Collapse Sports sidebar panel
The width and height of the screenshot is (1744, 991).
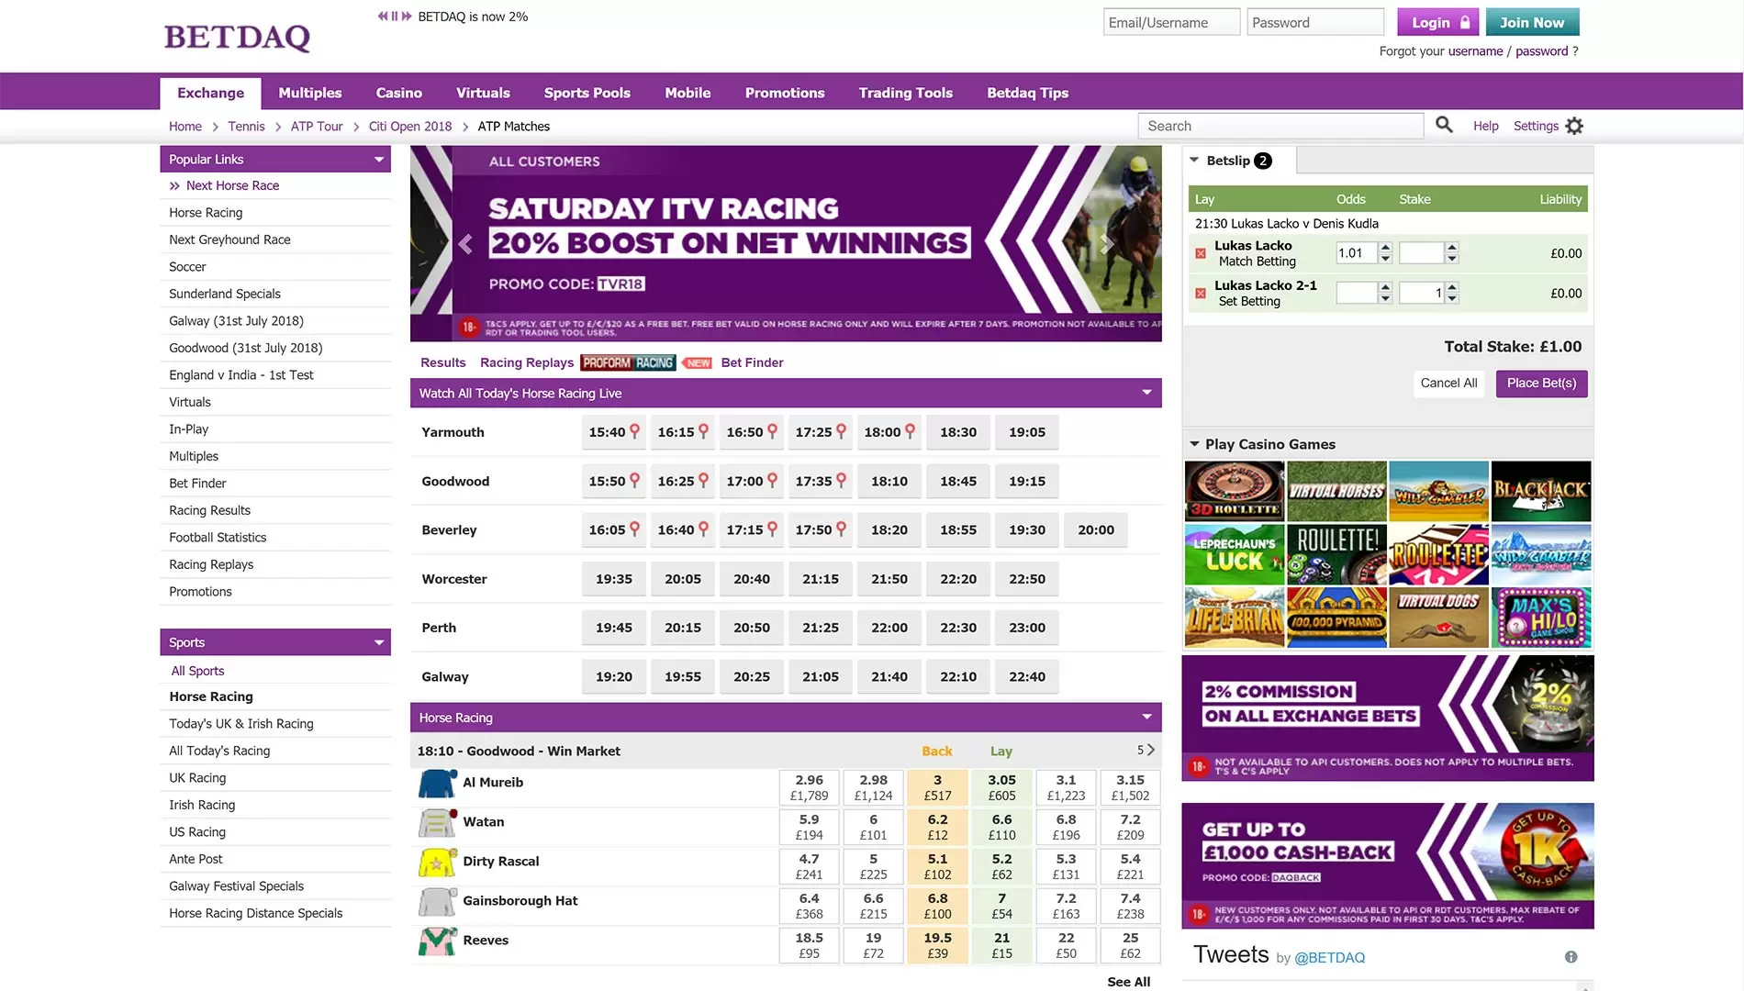(x=379, y=642)
